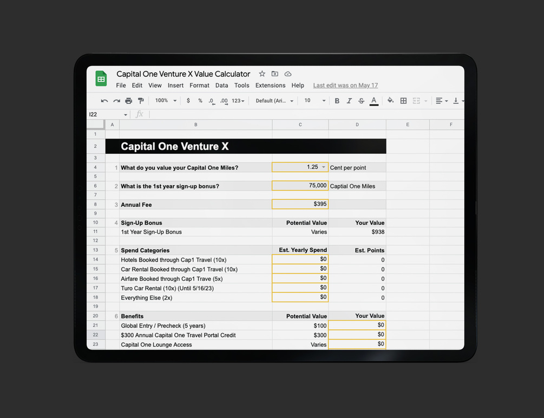Open the Extensions menu
Viewport: 544px width, 418px height.
270,86
